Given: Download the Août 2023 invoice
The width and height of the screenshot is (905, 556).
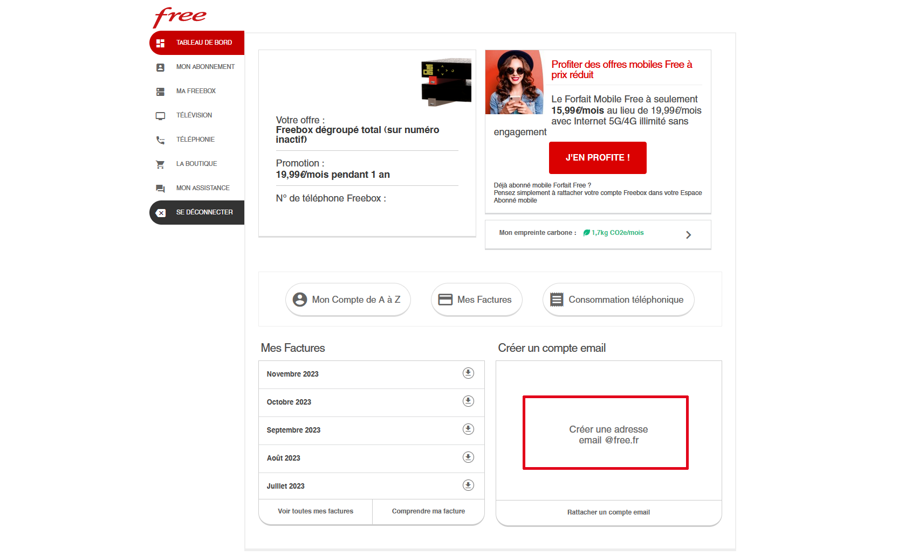Looking at the screenshot, I should 468,457.
